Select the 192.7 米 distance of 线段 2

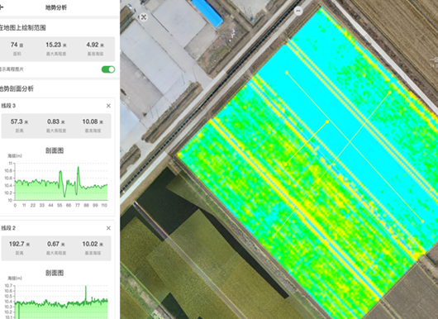[19, 244]
